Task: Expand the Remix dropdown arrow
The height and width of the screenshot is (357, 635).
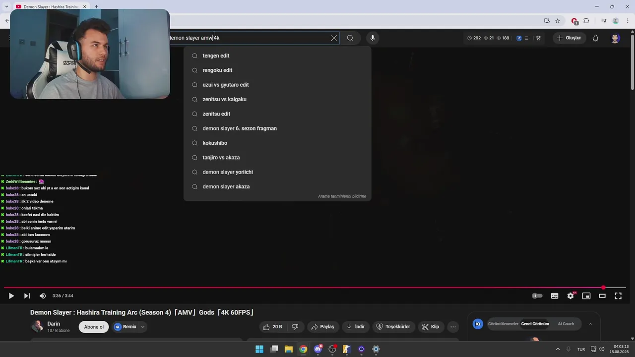Action: tap(143, 327)
